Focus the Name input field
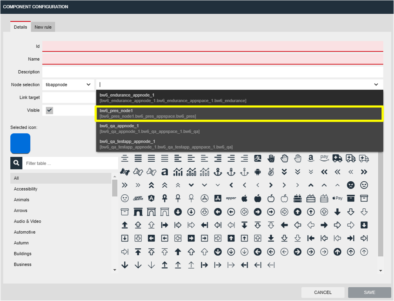Image resolution: width=394 pixels, height=301 pixels. tap(213, 59)
